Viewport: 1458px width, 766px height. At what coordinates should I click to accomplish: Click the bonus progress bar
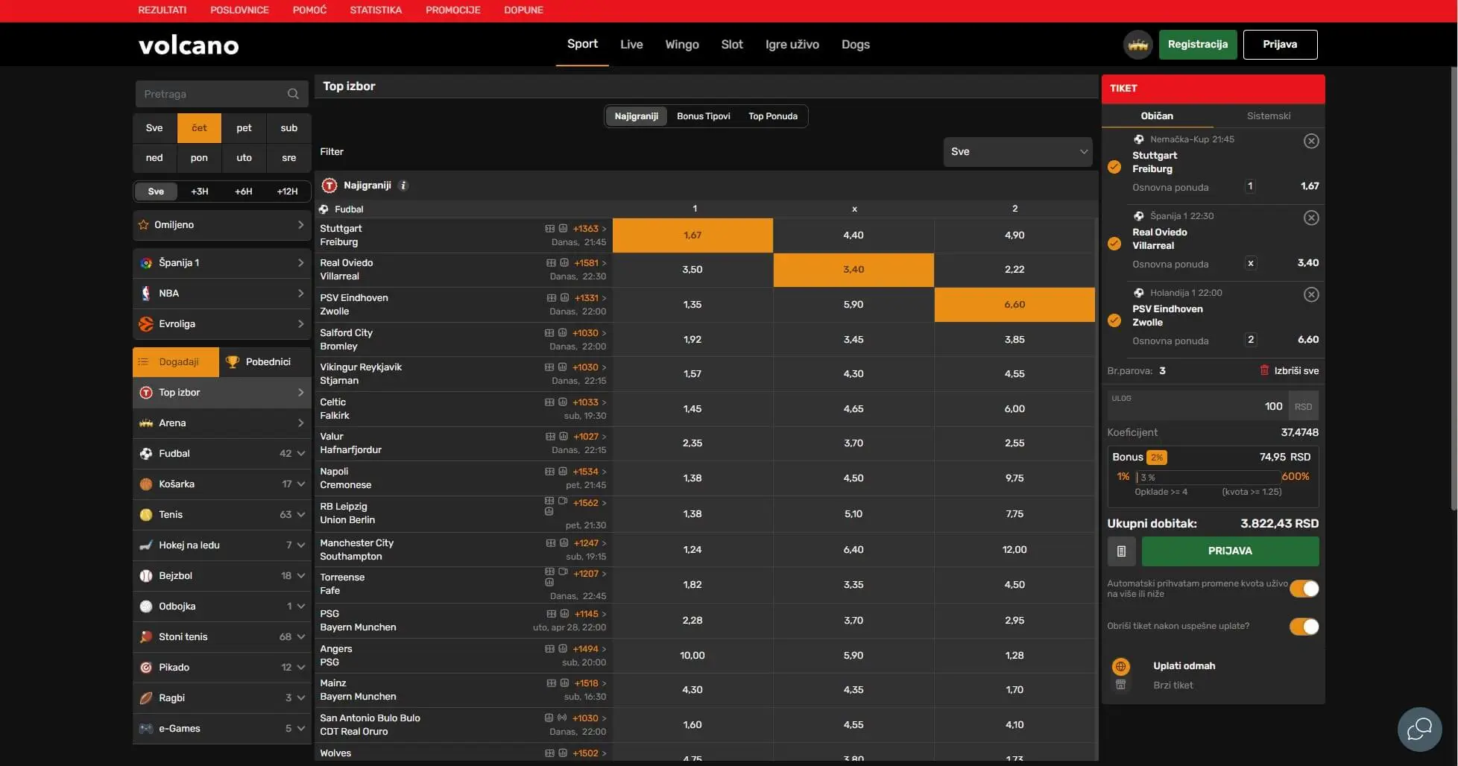1208,477
